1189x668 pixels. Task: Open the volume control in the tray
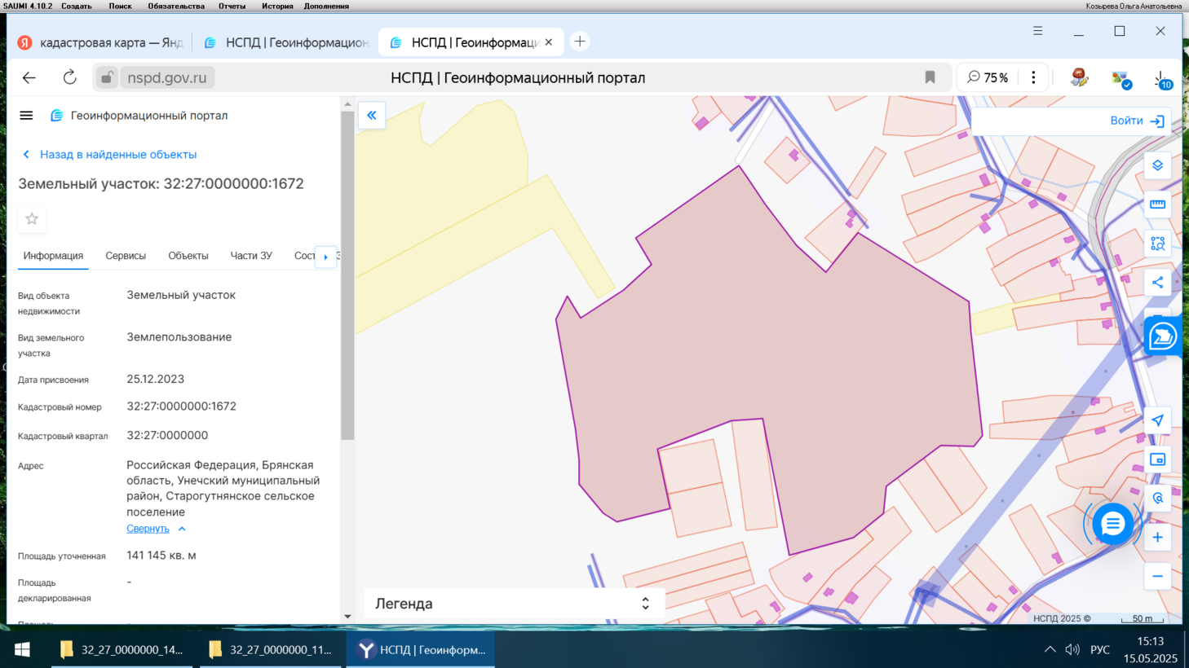(1072, 649)
